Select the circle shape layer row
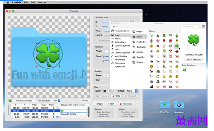The width and height of the screenshot is (214, 131). [x=49, y=108]
